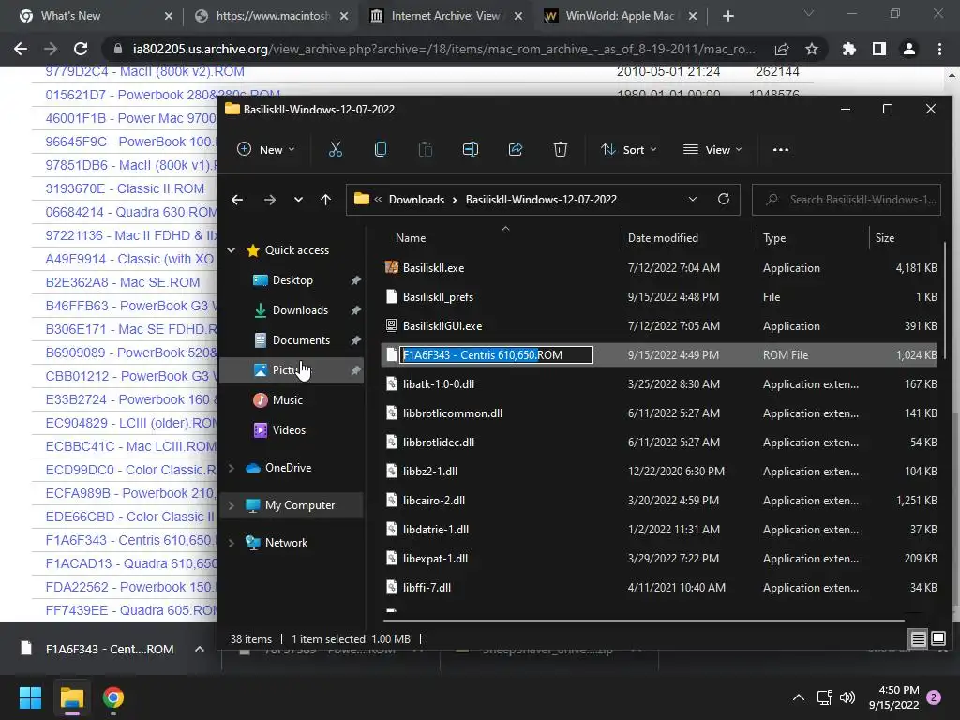
Task: Close the What's New tab
Action: 169,16
